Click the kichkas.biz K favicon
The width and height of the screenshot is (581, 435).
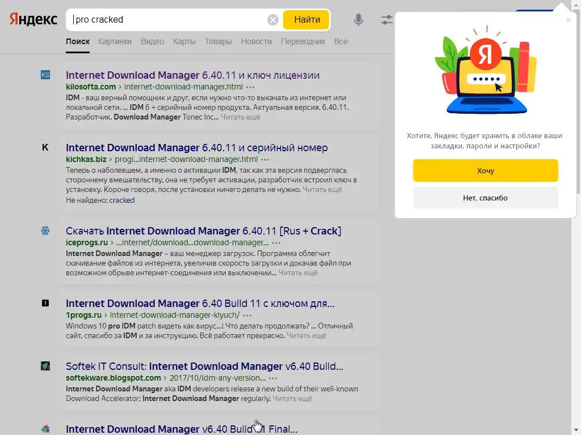[x=45, y=148]
